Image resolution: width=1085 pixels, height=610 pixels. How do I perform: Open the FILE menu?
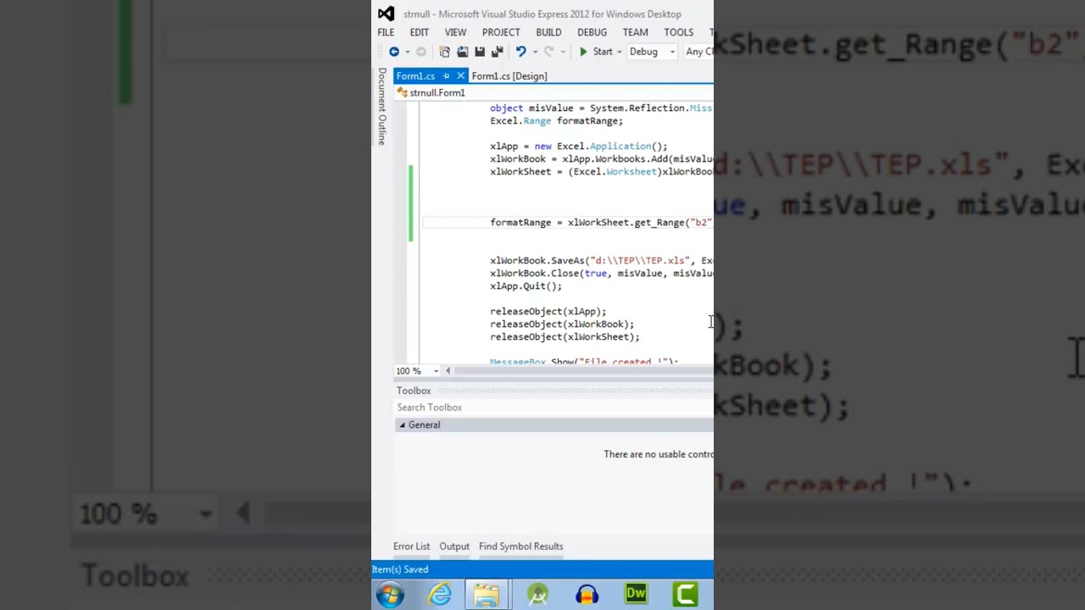point(386,32)
